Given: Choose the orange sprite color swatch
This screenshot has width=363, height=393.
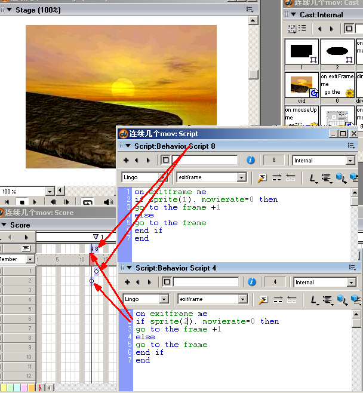Looking at the screenshot, I should (31, 388).
